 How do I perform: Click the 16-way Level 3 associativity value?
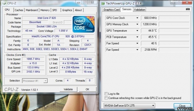(88, 72)
